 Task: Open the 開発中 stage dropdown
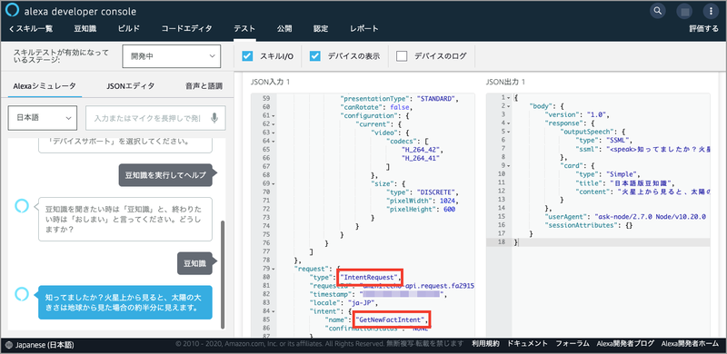pos(171,56)
